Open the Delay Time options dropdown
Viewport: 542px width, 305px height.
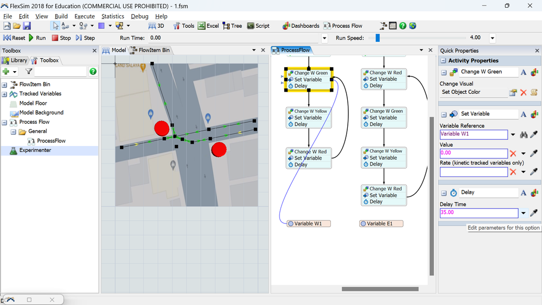[x=524, y=213]
